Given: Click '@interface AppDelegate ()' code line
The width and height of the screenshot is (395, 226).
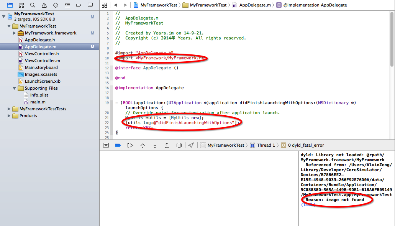Looking at the screenshot, I should click(147, 68).
